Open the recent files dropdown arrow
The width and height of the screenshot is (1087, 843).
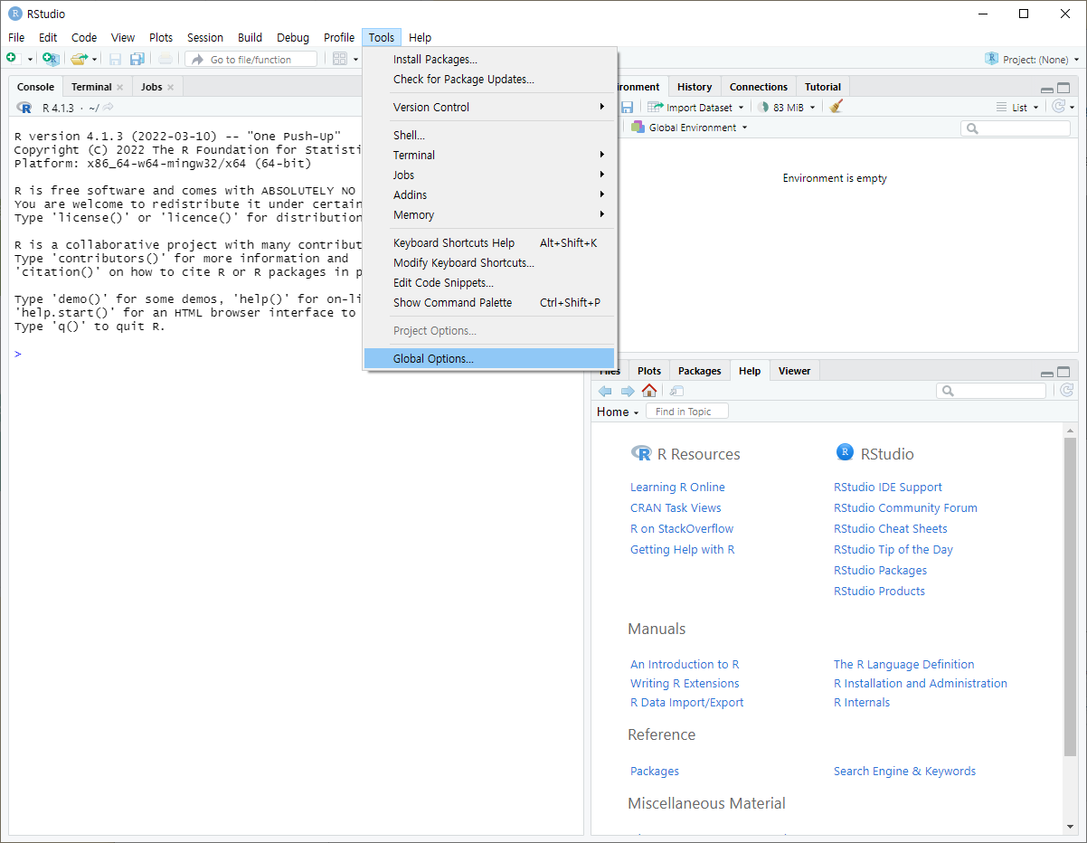[x=94, y=60]
